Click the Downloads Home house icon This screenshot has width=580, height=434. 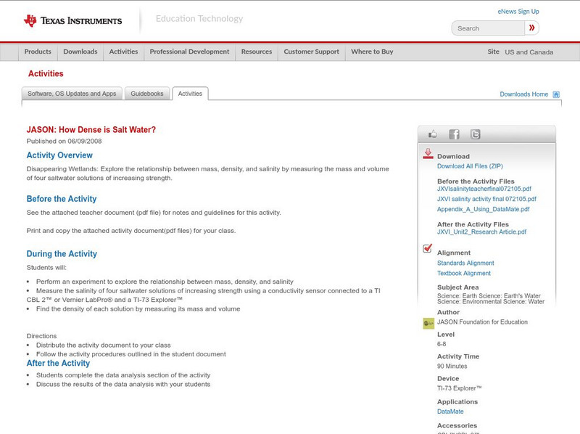pyautogui.click(x=556, y=94)
